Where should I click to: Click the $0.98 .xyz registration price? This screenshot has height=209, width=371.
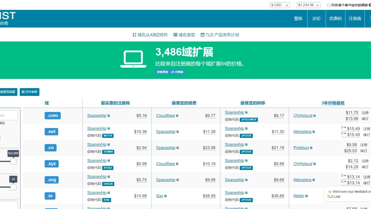142,164
